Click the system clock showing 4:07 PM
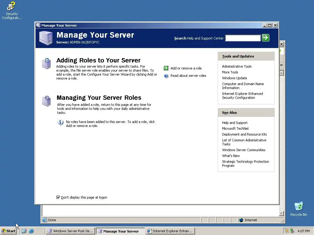This screenshot has width=314, height=235. pyautogui.click(x=303, y=231)
